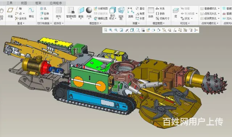The width and height of the screenshot is (232, 137).
Task: Open the 关系 relations dialog
Action: 160,9
